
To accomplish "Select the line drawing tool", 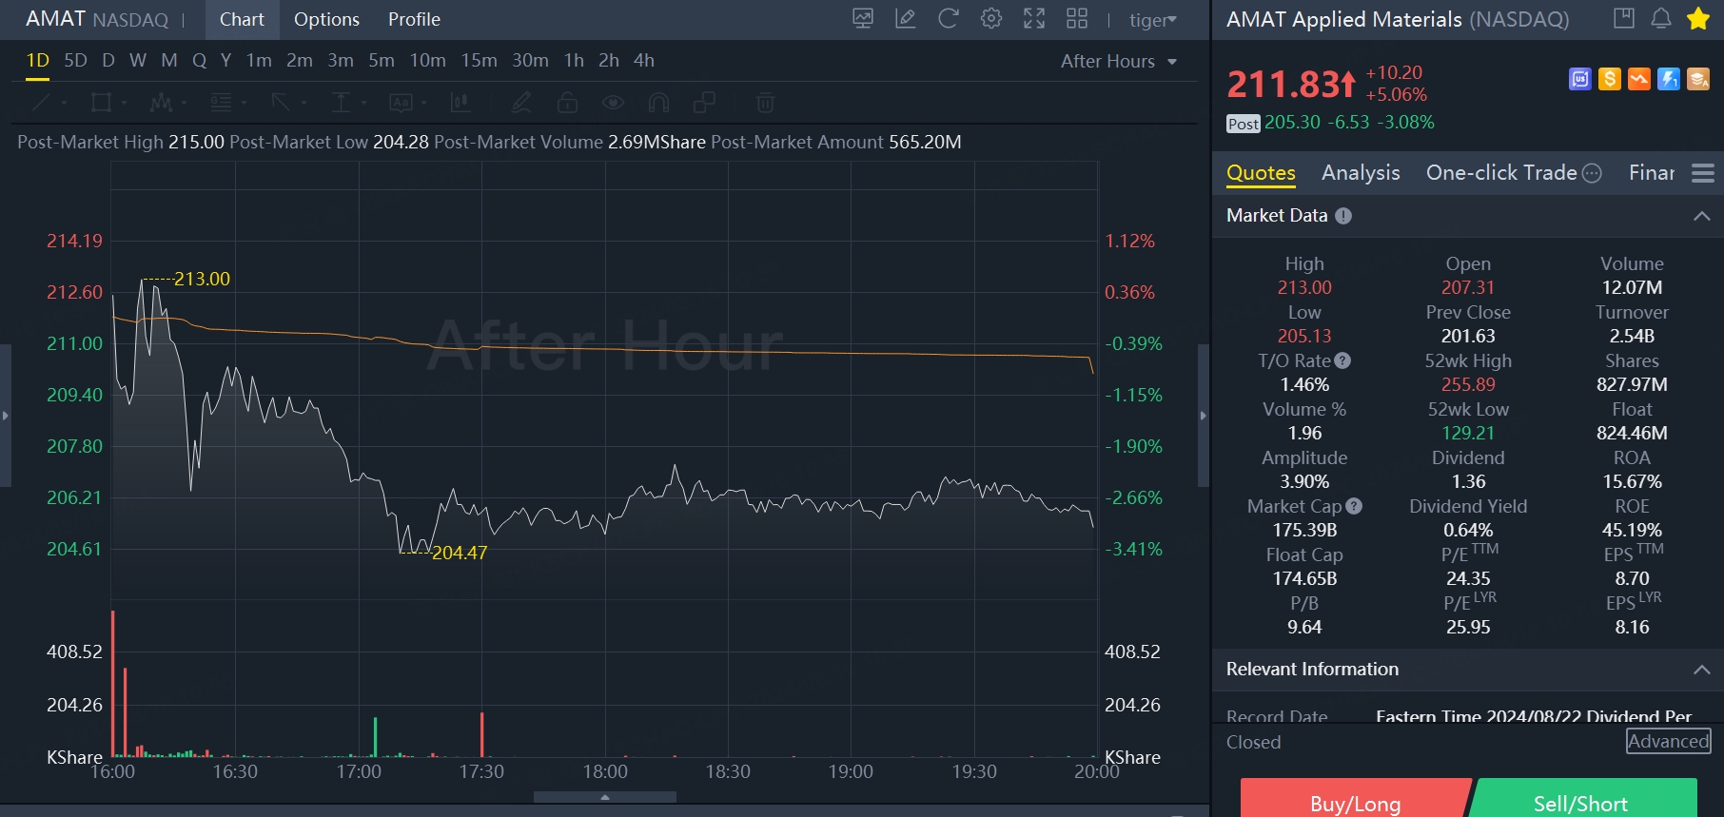I will click(42, 103).
